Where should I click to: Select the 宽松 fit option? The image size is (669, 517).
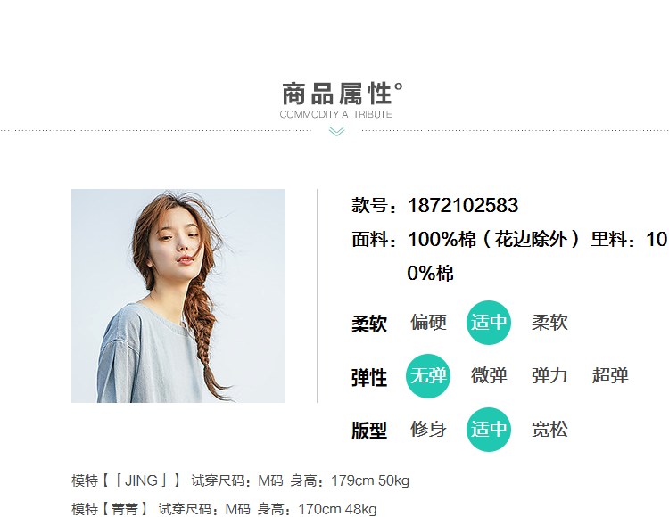tap(549, 430)
